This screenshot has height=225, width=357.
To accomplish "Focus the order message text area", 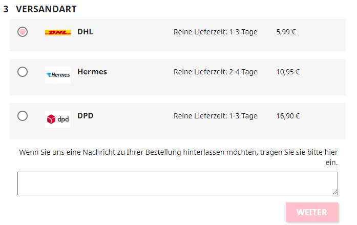I will 177,183.
